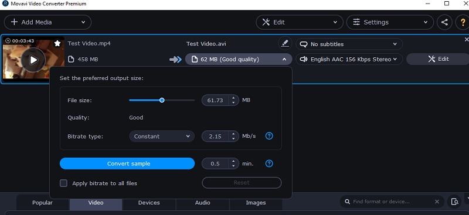Decrease file size with down stepper
The image size is (469, 215).
point(233,103)
